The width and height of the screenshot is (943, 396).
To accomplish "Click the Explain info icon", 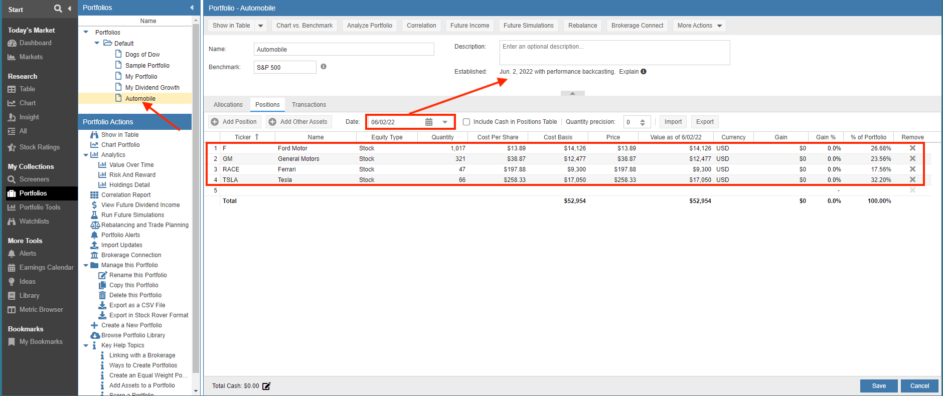I will click(x=644, y=72).
